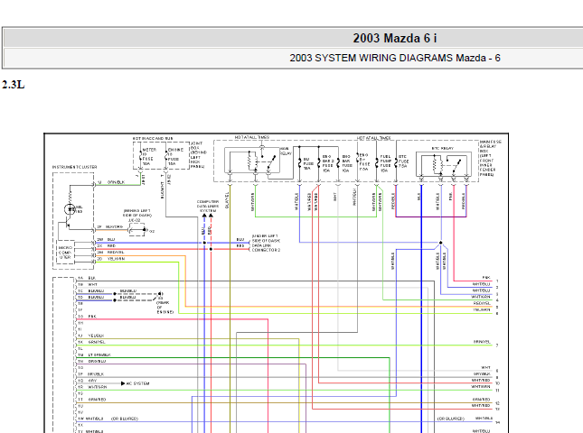The width and height of the screenshot is (583, 433).
Task: Click terminal '1N GRN/BLU' label
Action: coord(92,362)
